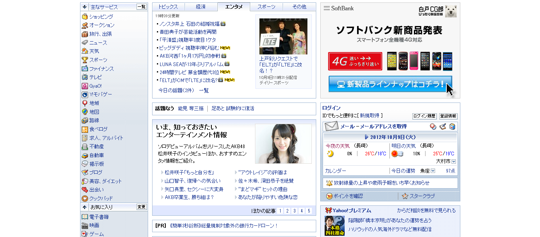Screen dimensions: 540x237
Task: Open the カレンダー link
Action: coord(335,171)
